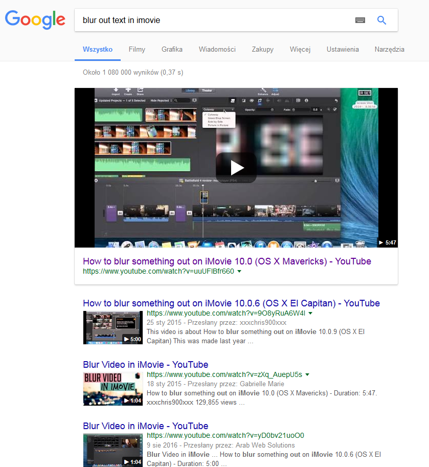Expand the Więcej menu
The image size is (429, 467).
300,50
